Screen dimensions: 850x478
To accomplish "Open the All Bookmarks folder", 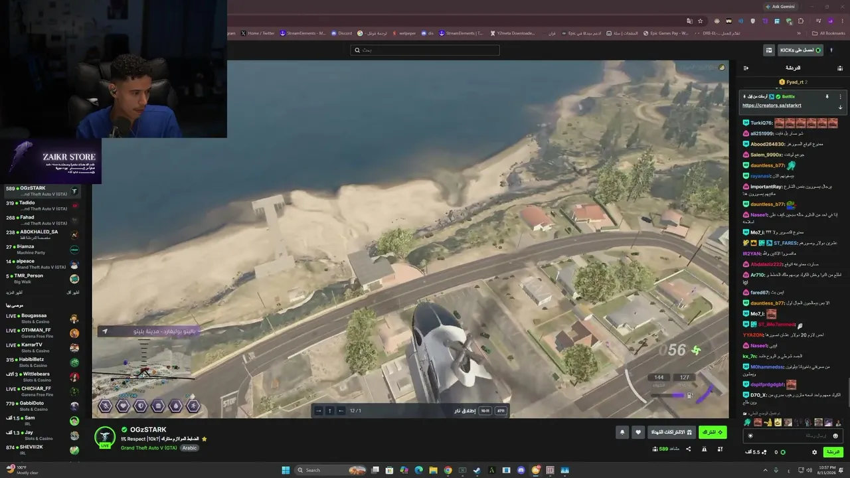I will tap(829, 33).
